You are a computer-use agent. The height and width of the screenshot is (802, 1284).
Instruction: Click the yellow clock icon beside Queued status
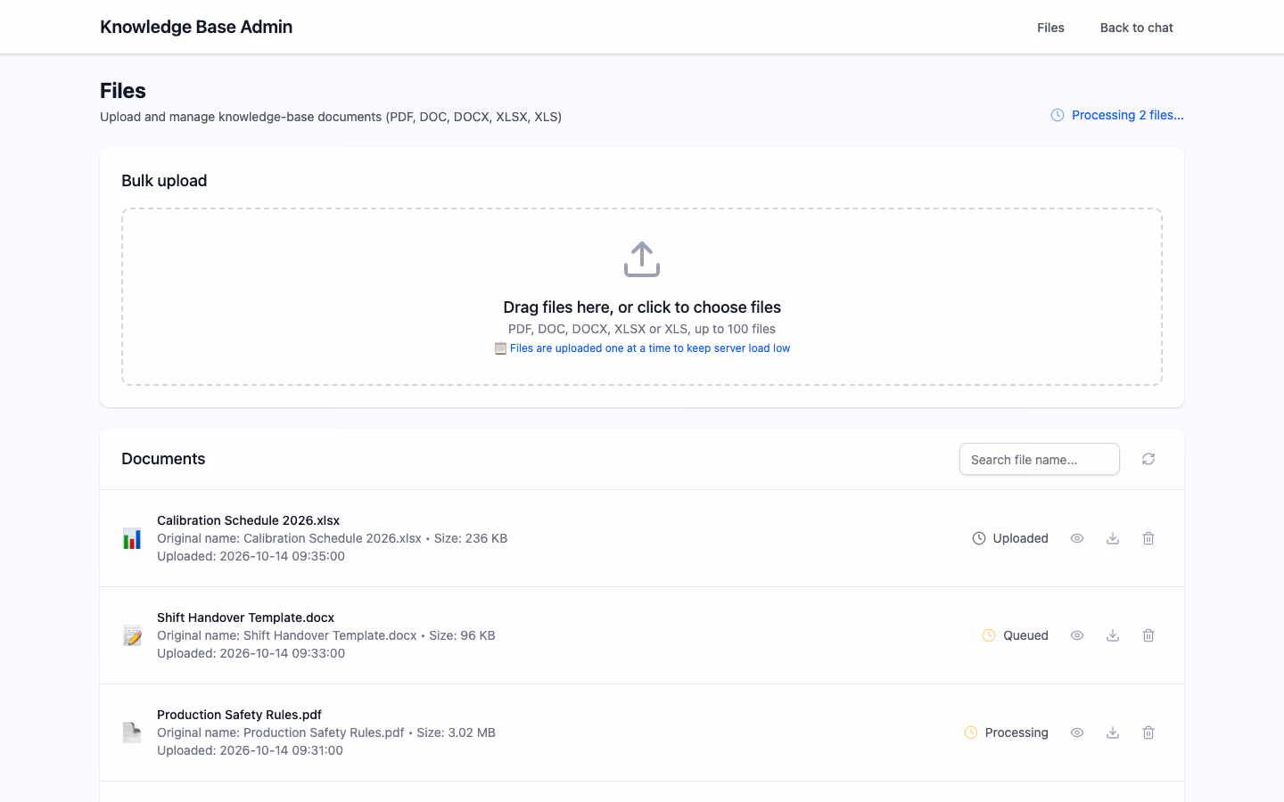tap(989, 635)
